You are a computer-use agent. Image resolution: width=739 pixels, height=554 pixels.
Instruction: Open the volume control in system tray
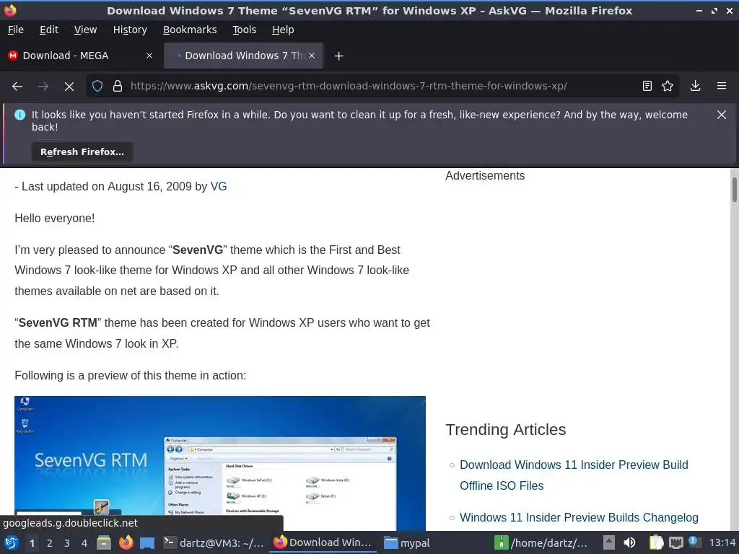pos(629,542)
